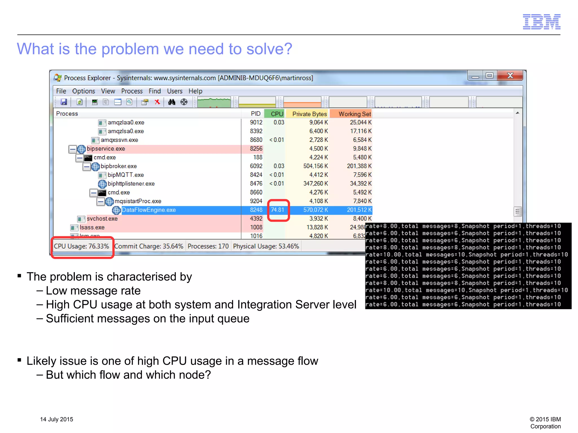
Task: Click the DLL/handle view magnifier icon
Action: click(x=130, y=102)
